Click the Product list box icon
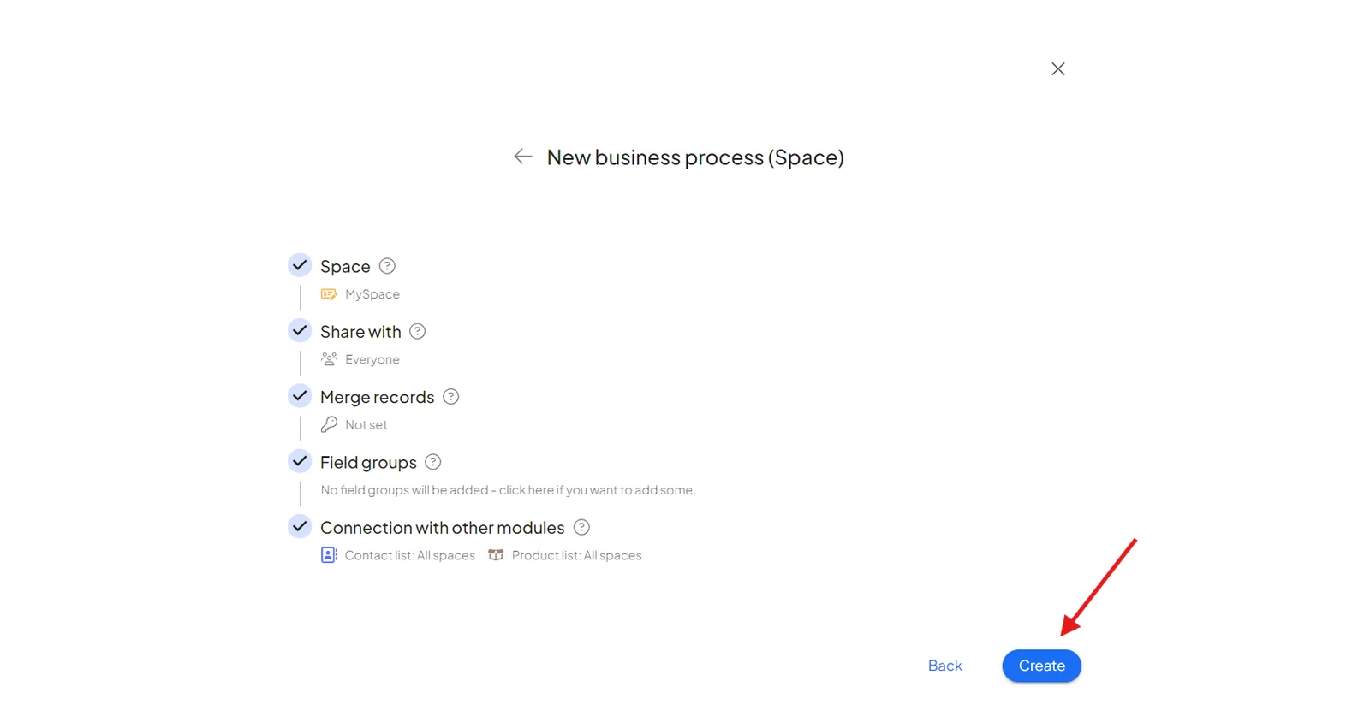The image size is (1370, 722). pos(496,555)
